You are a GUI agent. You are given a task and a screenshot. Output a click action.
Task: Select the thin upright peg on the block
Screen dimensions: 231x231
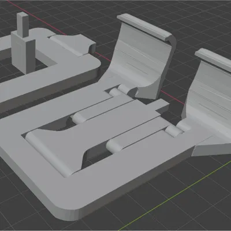pyautogui.click(x=23, y=24)
